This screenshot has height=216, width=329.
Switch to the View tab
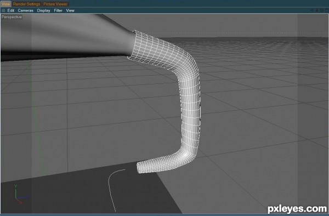click(5, 4)
